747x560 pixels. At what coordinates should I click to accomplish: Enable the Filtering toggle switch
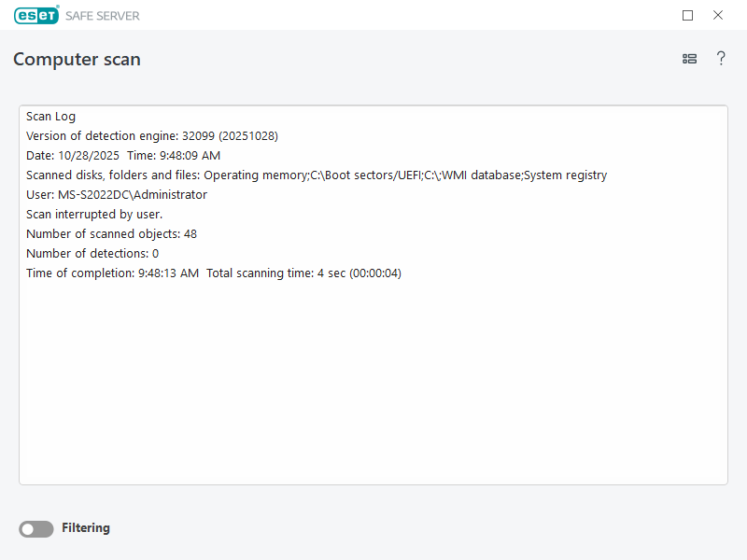[x=36, y=529]
